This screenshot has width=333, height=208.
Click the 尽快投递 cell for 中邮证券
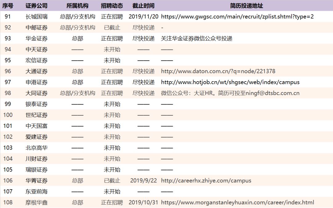[x=144, y=28]
